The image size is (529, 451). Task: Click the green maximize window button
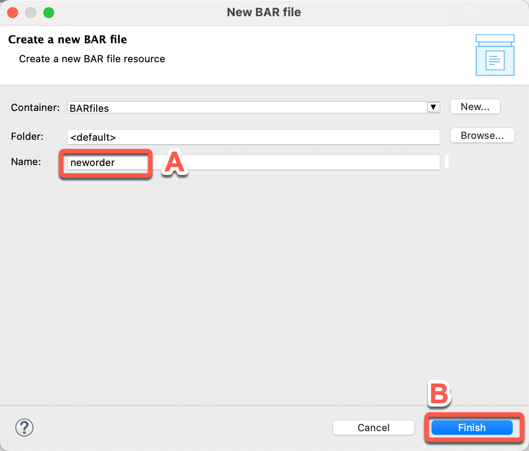48,13
